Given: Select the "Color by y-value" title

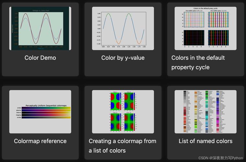Looking at the screenshot, I should (x=123, y=58).
